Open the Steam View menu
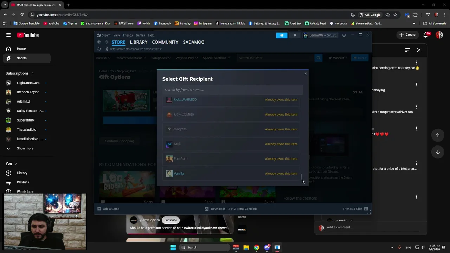 point(116,35)
